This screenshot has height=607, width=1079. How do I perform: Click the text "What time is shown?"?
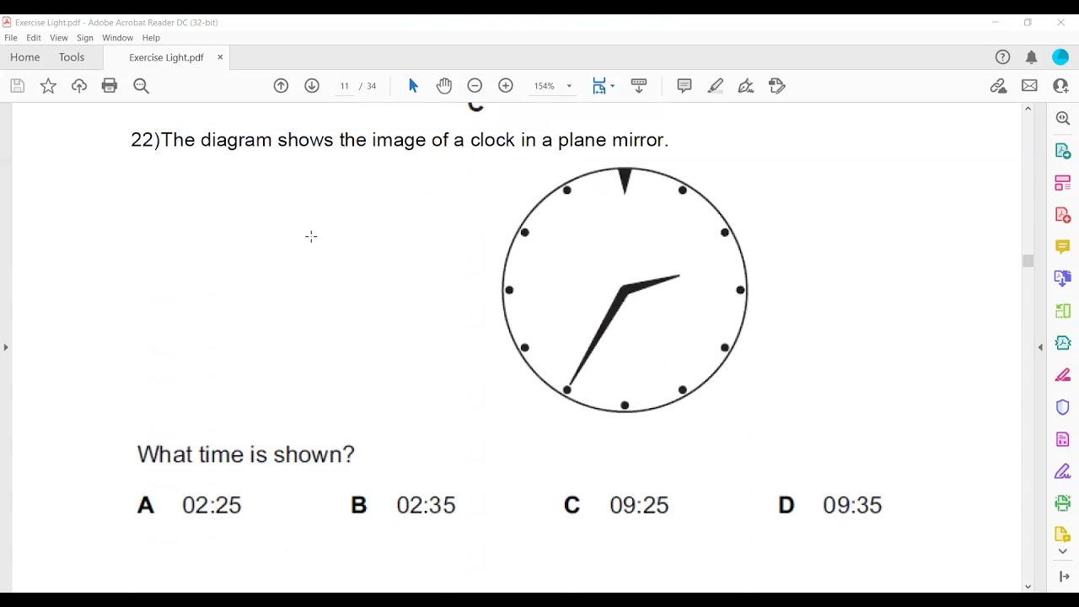(245, 454)
